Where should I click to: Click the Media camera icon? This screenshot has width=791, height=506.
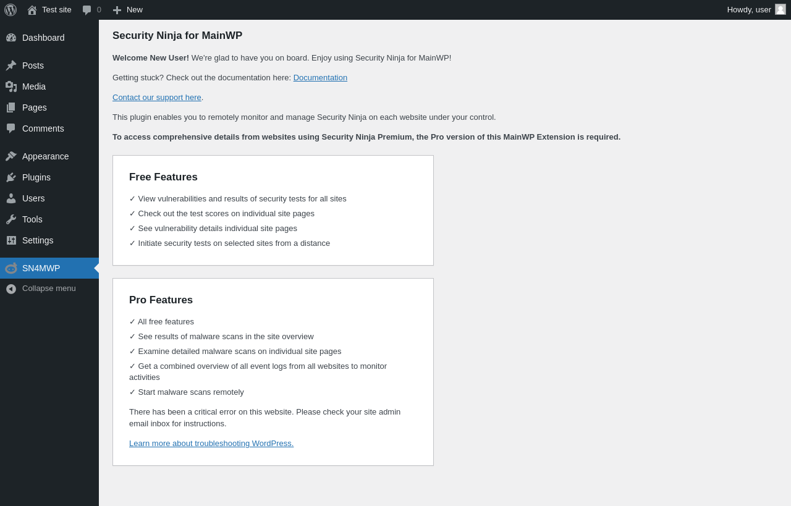(11, 86)
